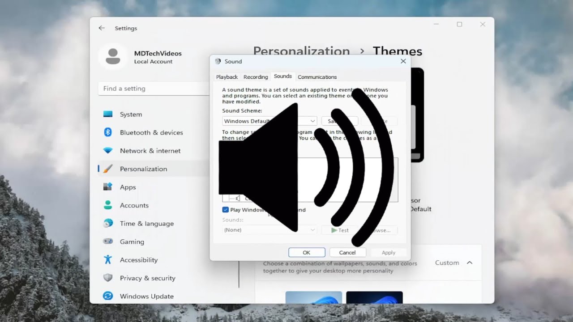Click OK in Sound dialog
This screenshot has height=322, width=573.
307,253
